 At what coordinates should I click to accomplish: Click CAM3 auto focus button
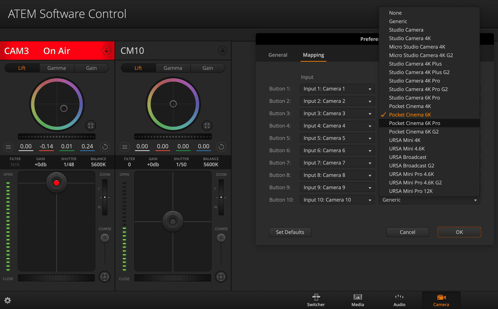tap(105, 277)
